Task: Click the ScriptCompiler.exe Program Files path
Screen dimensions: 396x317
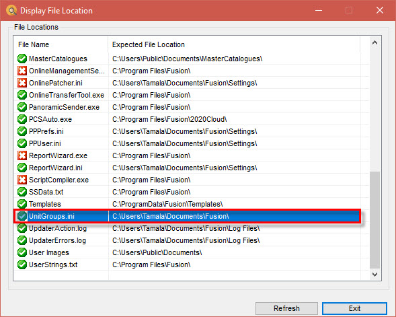Action: coord(151,180)
